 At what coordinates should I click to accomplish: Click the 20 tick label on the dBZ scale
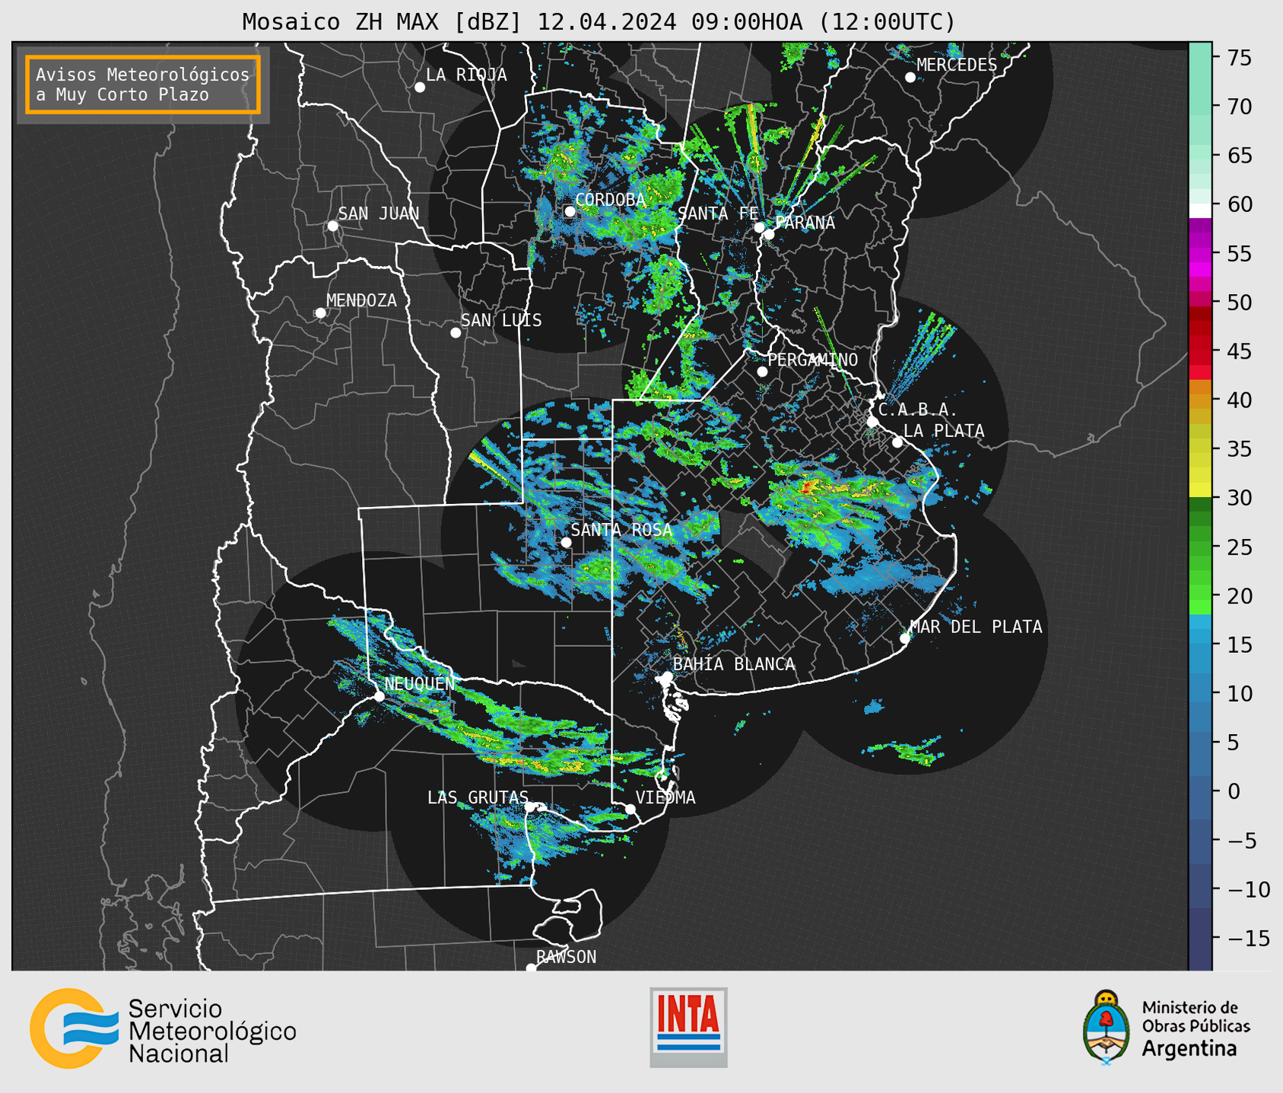[1239, 596]
